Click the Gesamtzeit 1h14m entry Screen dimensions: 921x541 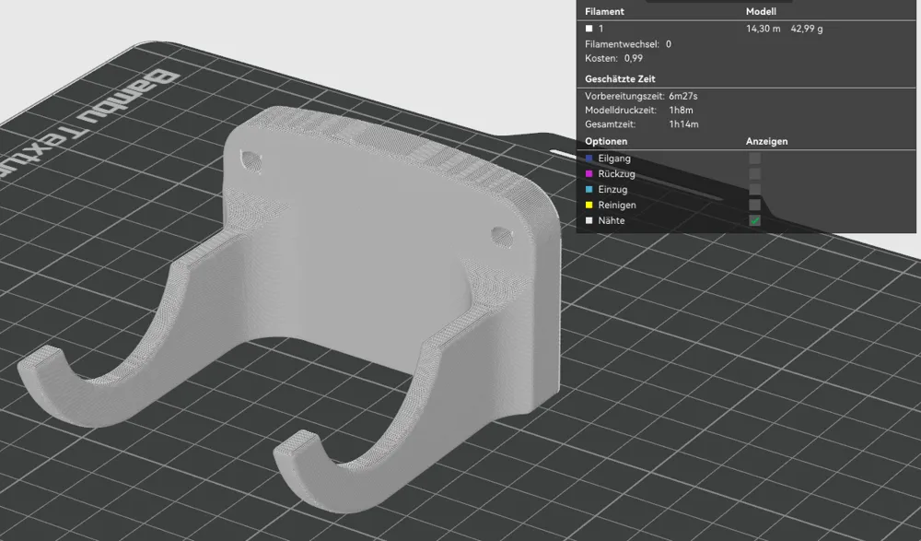point(641,124)
